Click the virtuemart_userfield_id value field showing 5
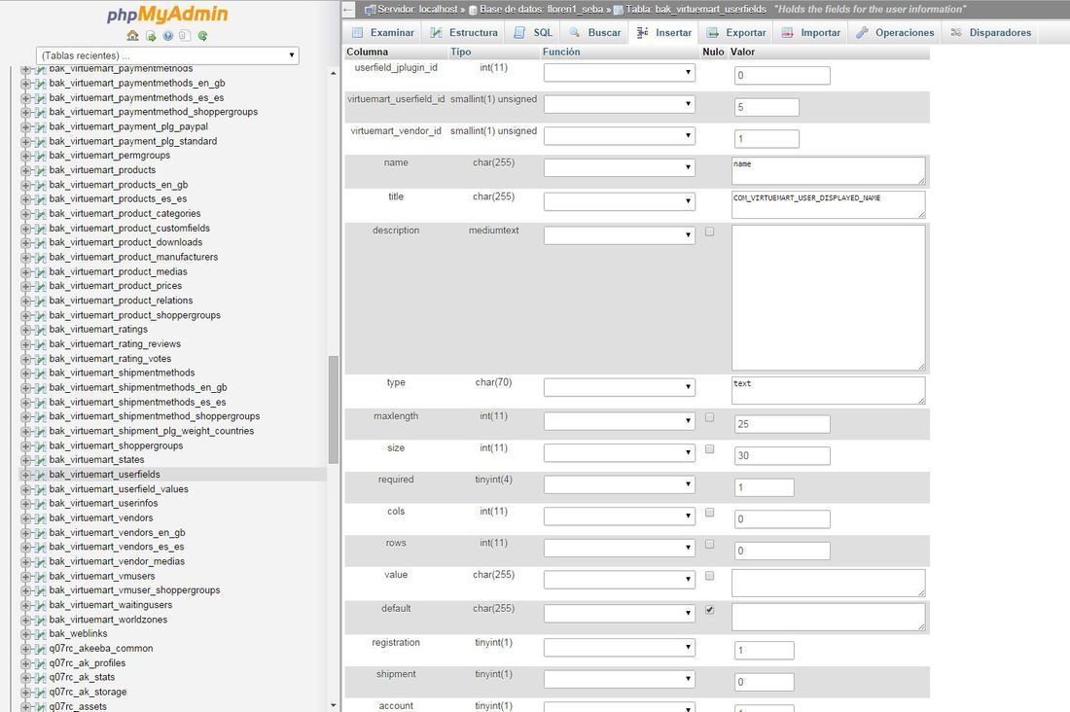This screenshot has width=1070, height=712. pos(767,107)
